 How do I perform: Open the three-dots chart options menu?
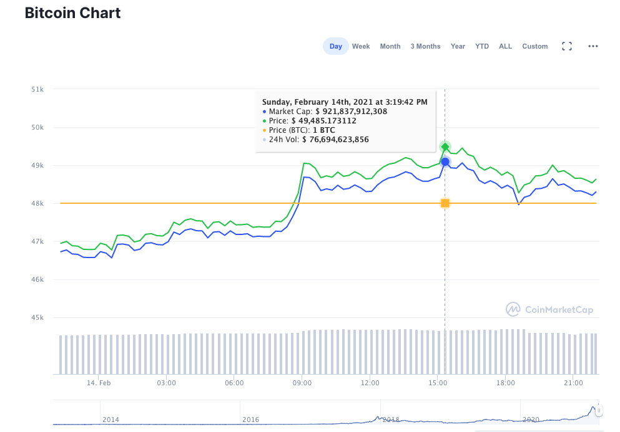click(593, 46)
